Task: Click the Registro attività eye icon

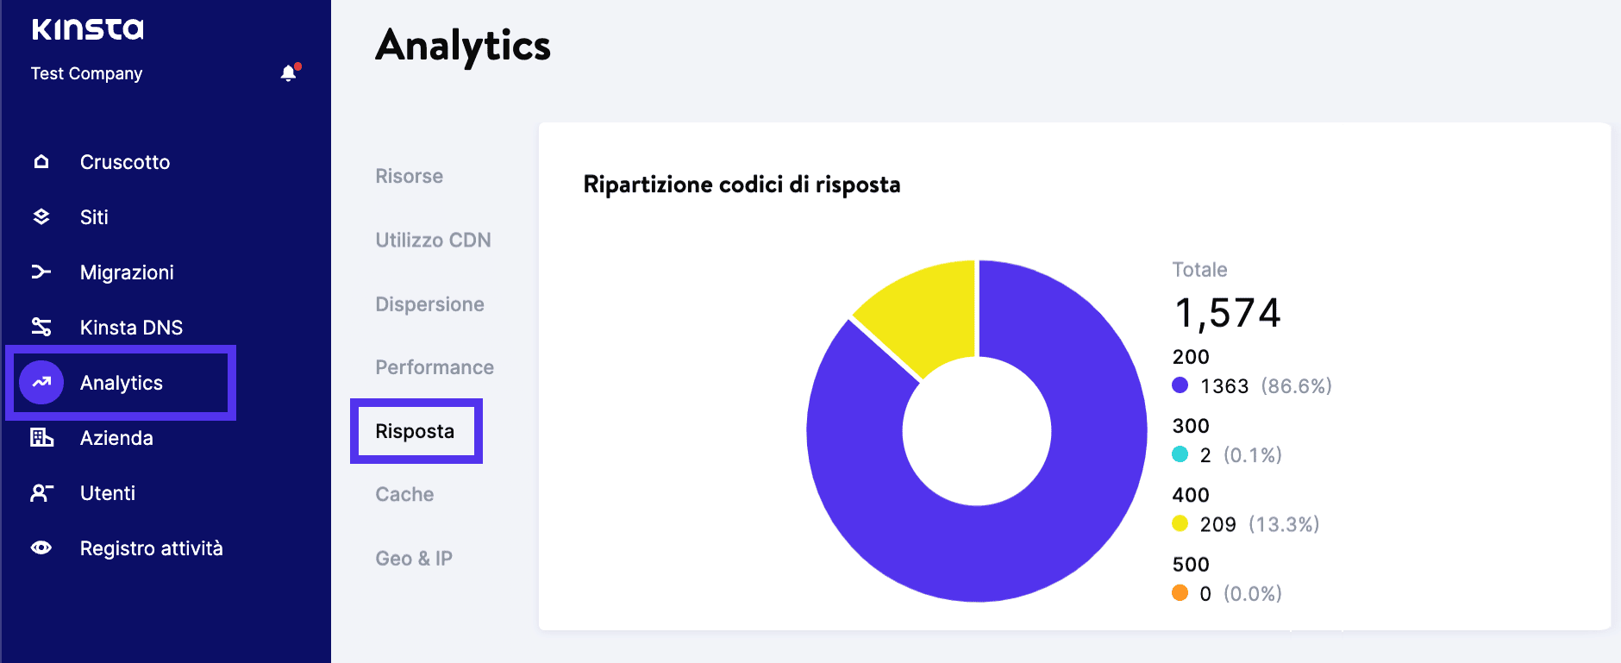Action: (x=40, y=547)
